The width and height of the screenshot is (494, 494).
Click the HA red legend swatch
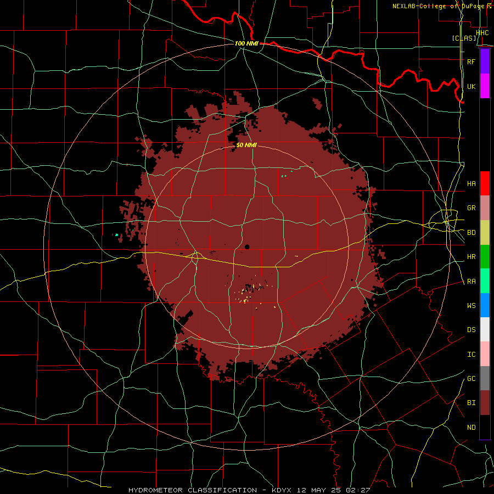[x=485, y=183]
